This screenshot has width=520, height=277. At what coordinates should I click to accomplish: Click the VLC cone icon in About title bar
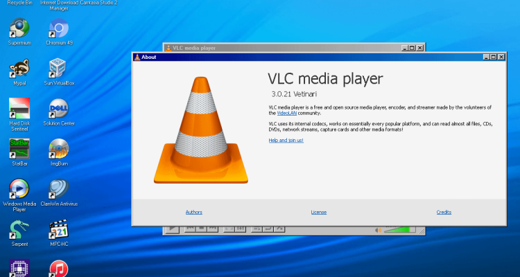click(137, 57)
